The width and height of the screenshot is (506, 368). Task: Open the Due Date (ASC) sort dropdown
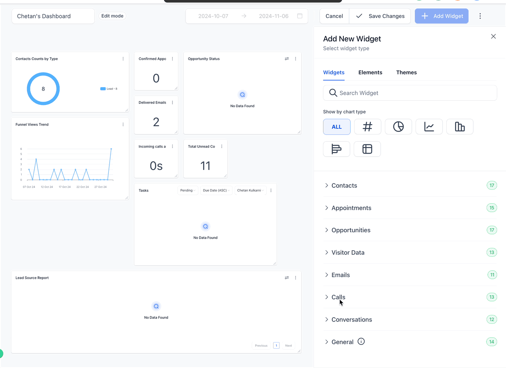coord(216,190)
